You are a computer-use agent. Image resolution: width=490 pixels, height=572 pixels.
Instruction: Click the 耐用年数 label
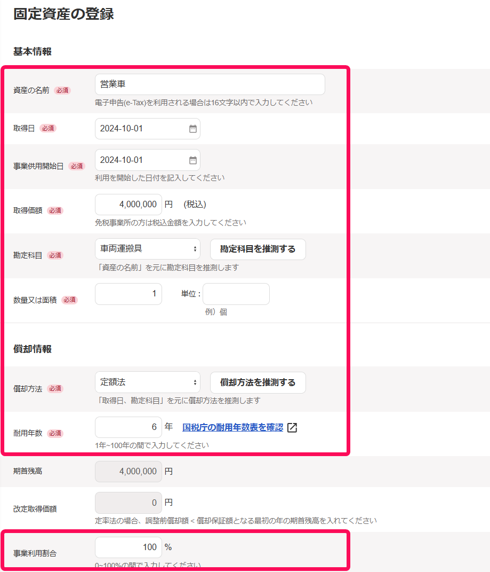(x=28, y=433)
